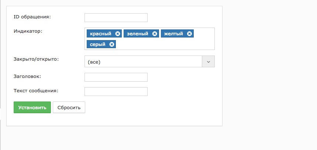The image size is (317, 150).
Task: Remove the красный tag via its x icon
Action: 118,33
